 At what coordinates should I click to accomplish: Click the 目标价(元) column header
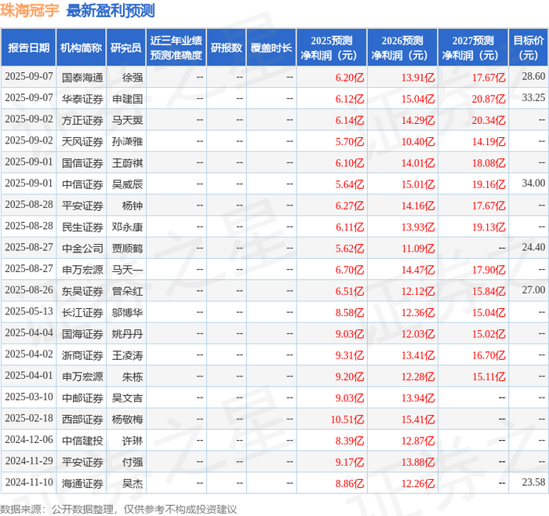tap(528, 48)
